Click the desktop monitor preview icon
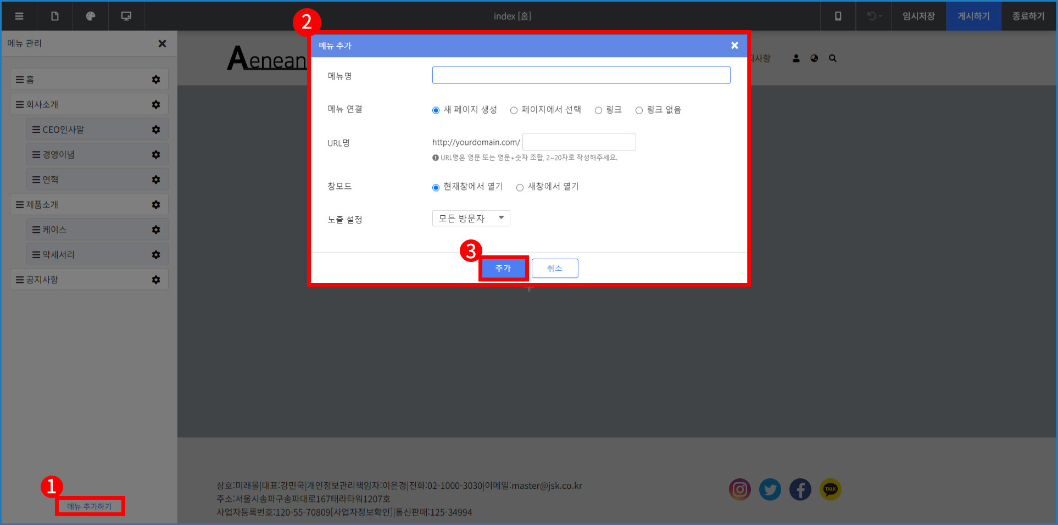1058x525 pixels. pyautogui.click(x=126, y=16)
